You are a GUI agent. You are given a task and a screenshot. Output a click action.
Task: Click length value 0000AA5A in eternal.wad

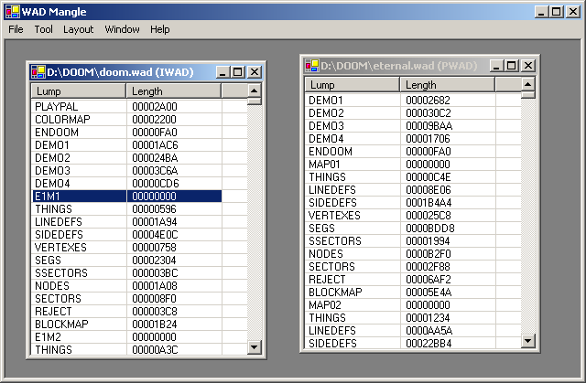click(429, 330)
